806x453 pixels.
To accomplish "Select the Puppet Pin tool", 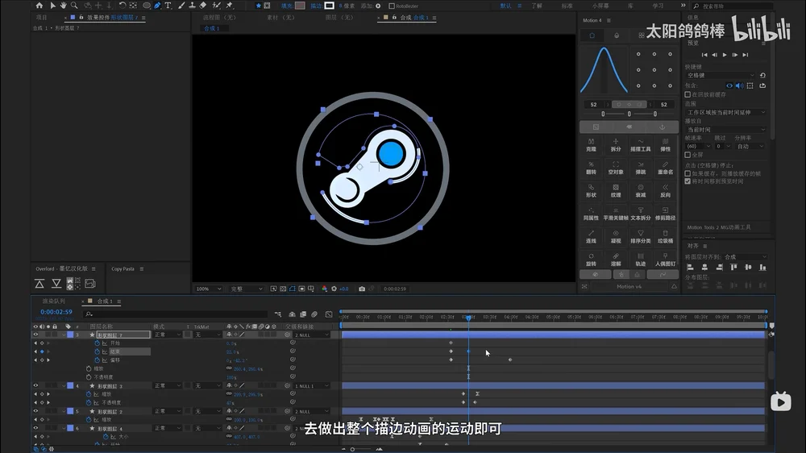I will [230, 6].
